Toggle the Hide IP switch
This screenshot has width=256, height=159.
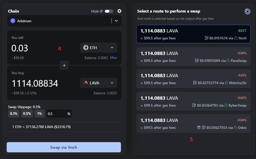click(x=109, y=11)
